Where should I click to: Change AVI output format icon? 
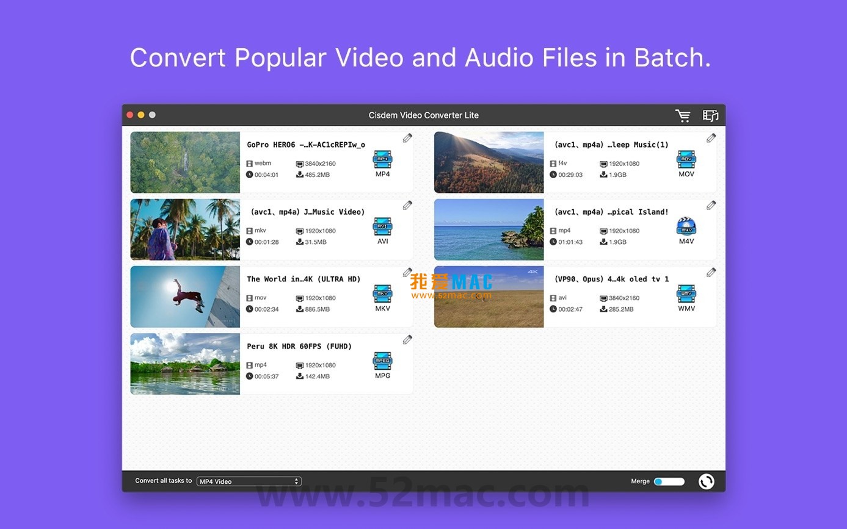point(383,226)
